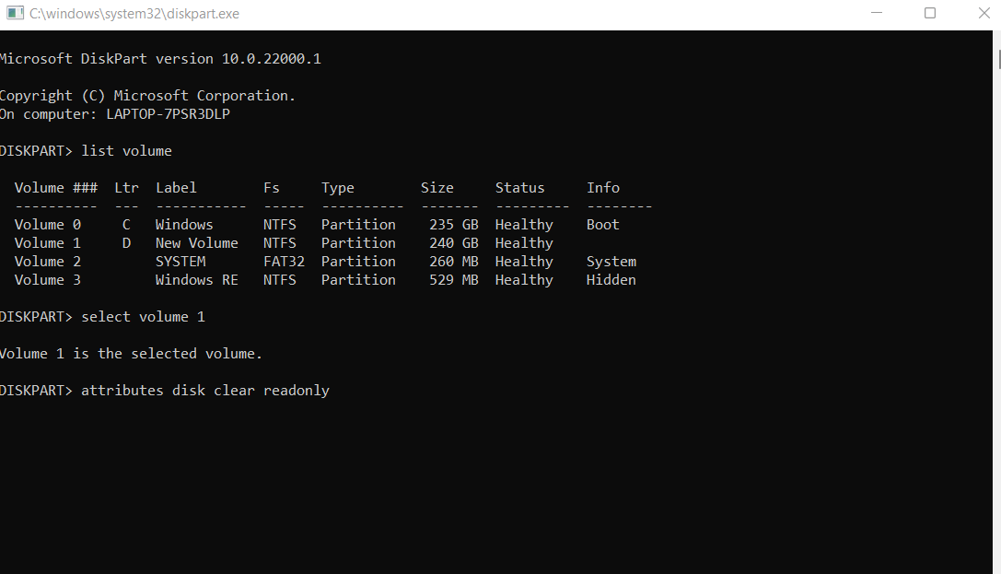Screen dimensions: 1001x574
Task: Click the attributes disk clear readonly command line
Action: 206,390
